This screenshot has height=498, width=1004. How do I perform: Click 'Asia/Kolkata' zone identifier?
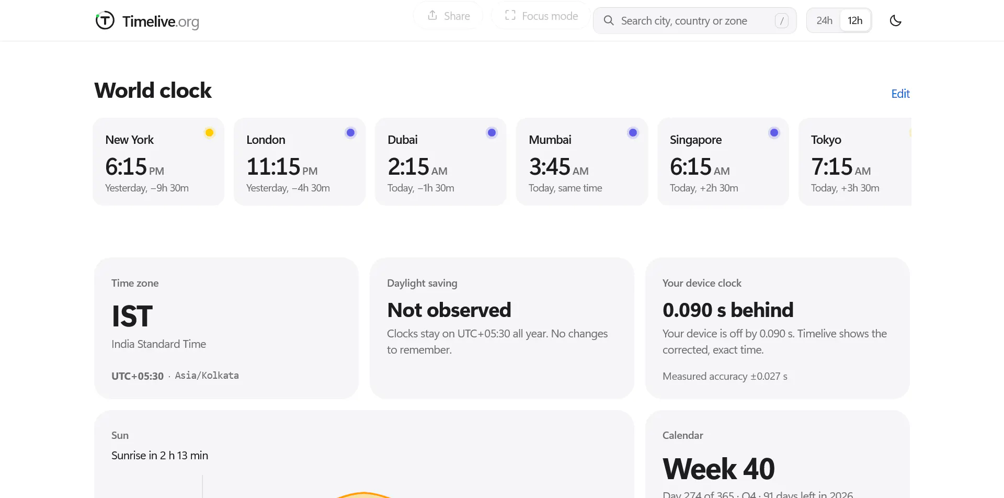[207, 376]
